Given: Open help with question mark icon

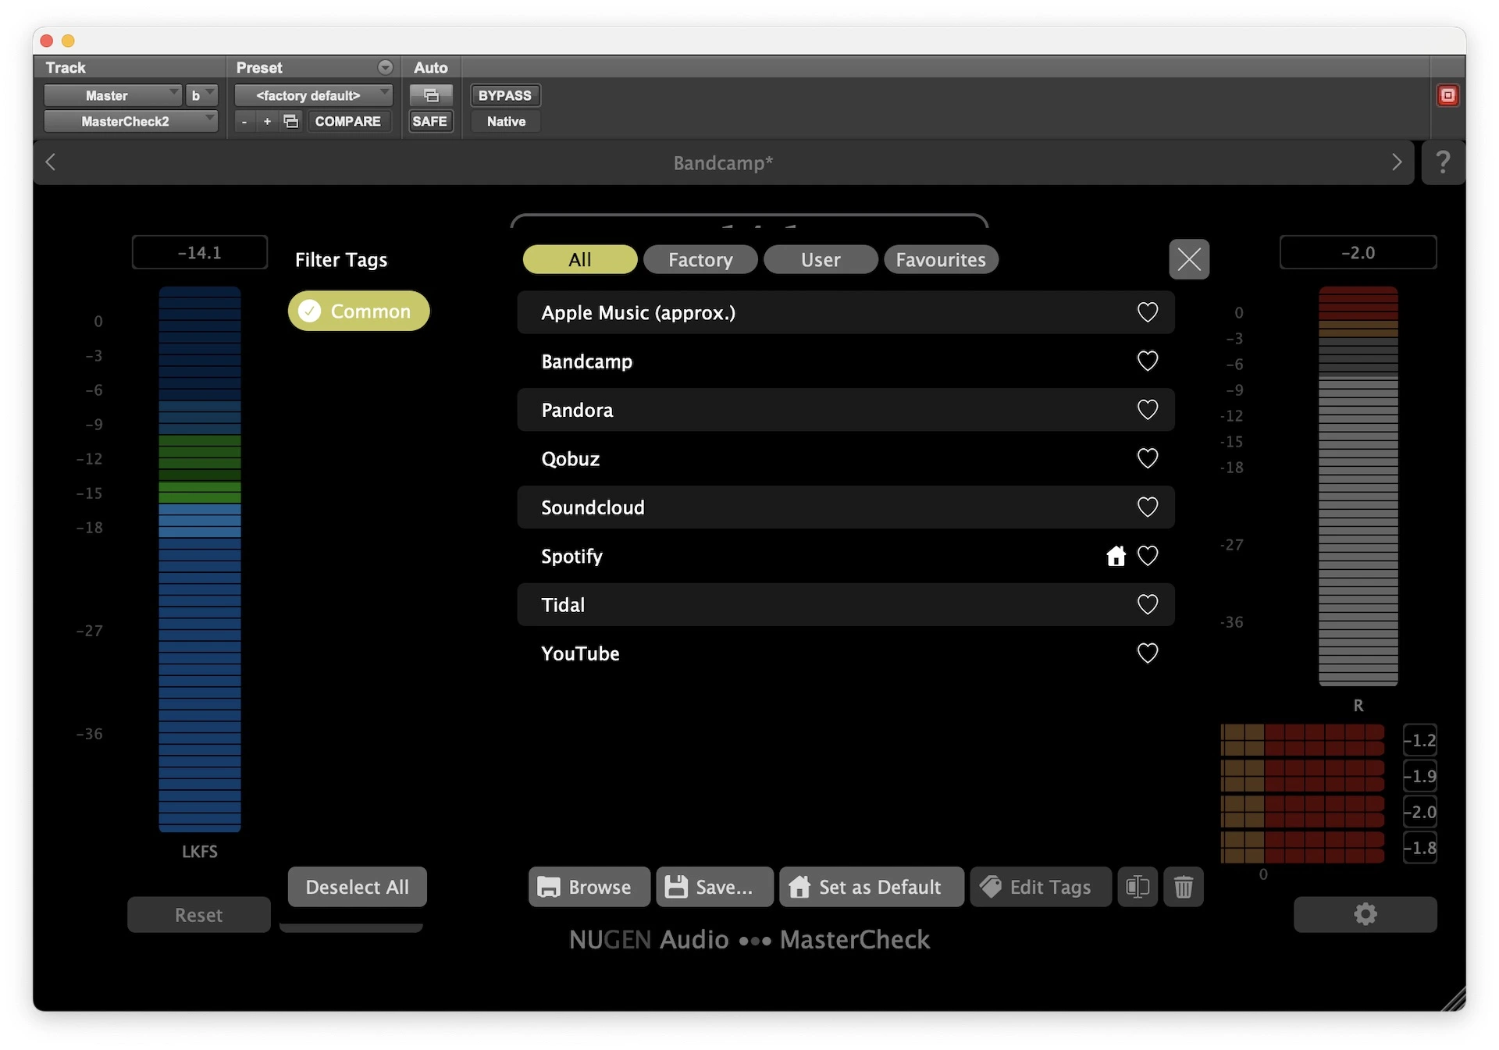Looking at the screenshot, I should point(1443,162).
